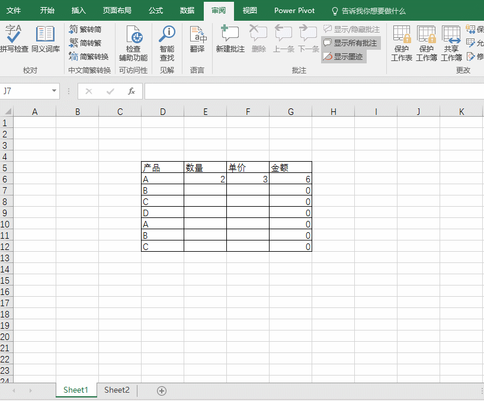Open the 数据 ribbon tab
The height and width of the screenshot is (401, 484).
(x=187, y=11)
